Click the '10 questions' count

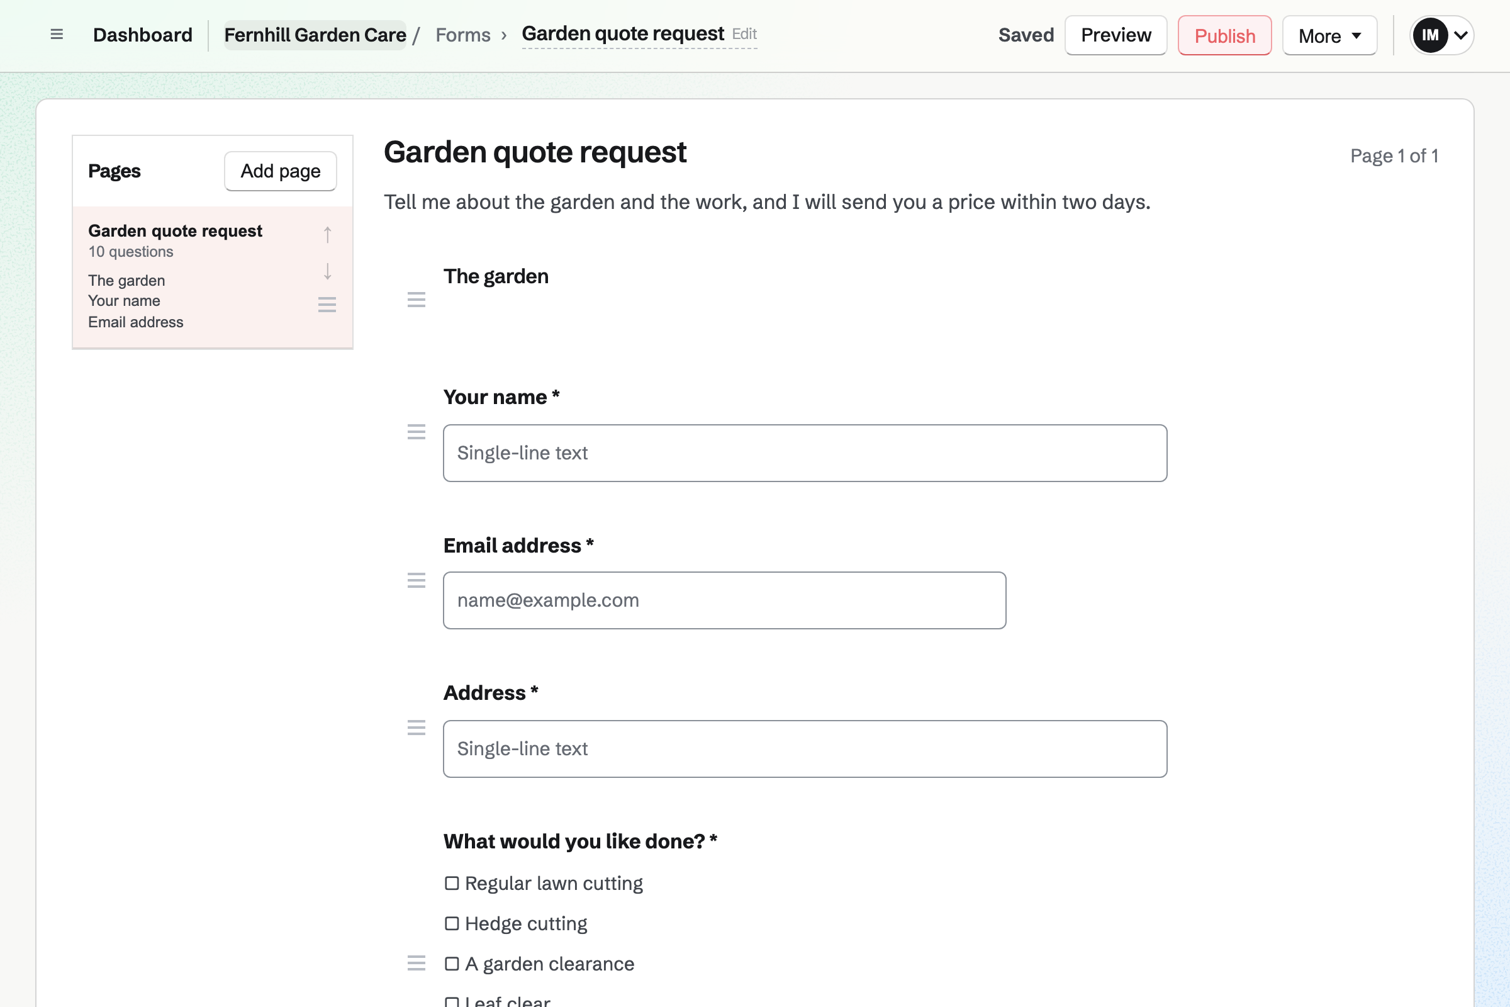pos(130,252)
